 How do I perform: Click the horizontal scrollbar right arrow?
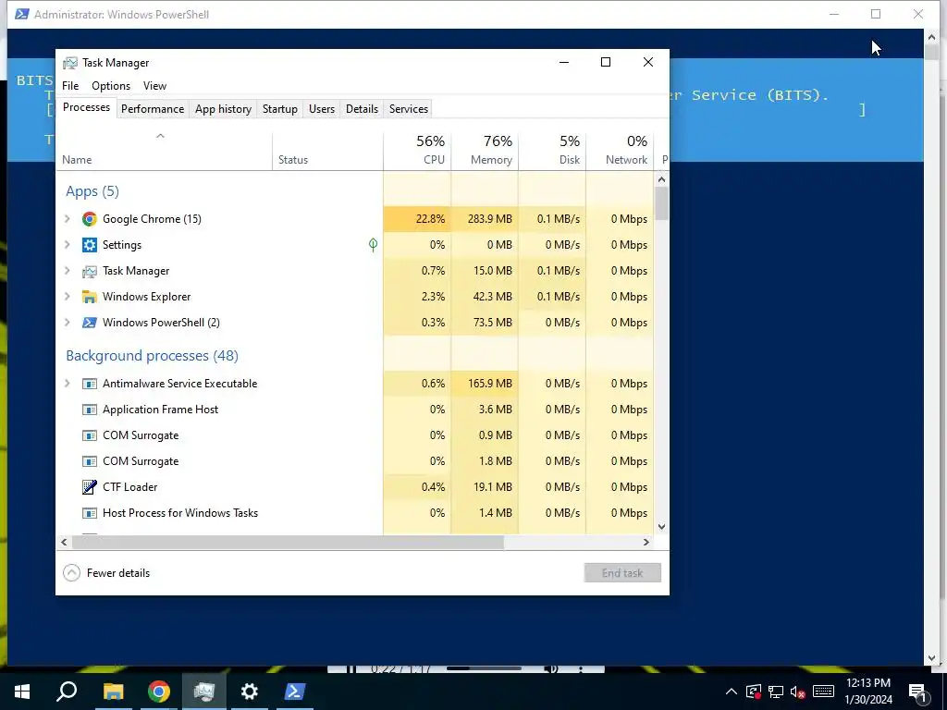(646, 542)
